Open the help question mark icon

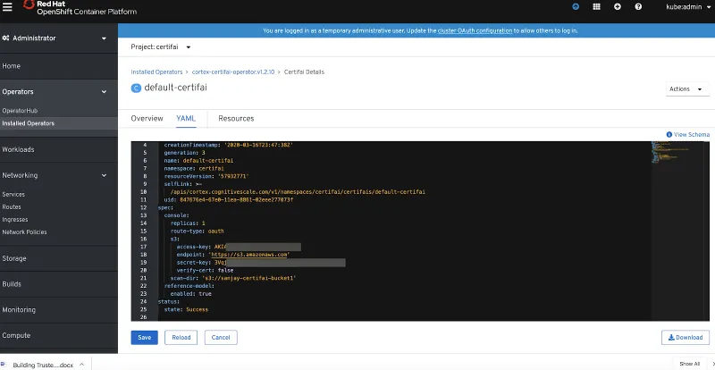(638, 7)
